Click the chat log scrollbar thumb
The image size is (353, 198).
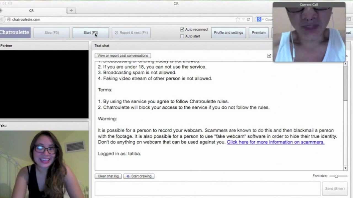pyautogui.click(x=345, y=83)
